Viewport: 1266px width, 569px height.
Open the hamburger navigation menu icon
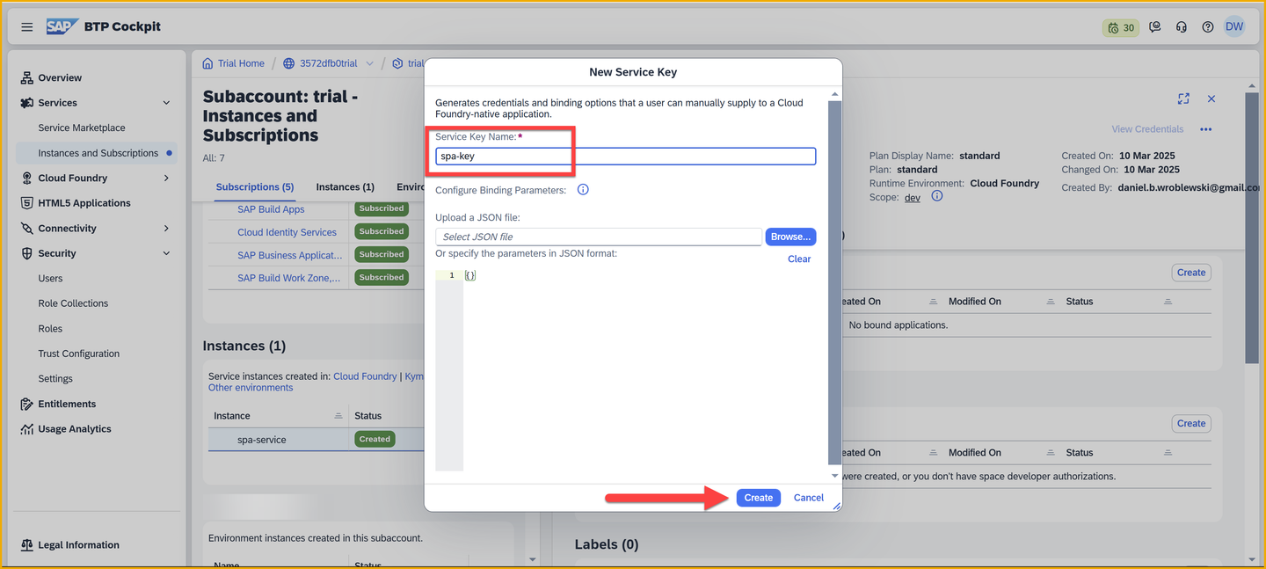coord(27,27)
